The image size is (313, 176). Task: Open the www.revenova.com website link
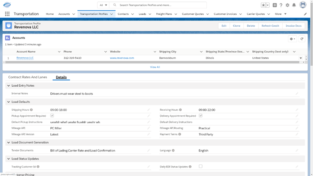pos(122,58)
